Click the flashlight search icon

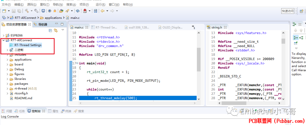[67, 11]
